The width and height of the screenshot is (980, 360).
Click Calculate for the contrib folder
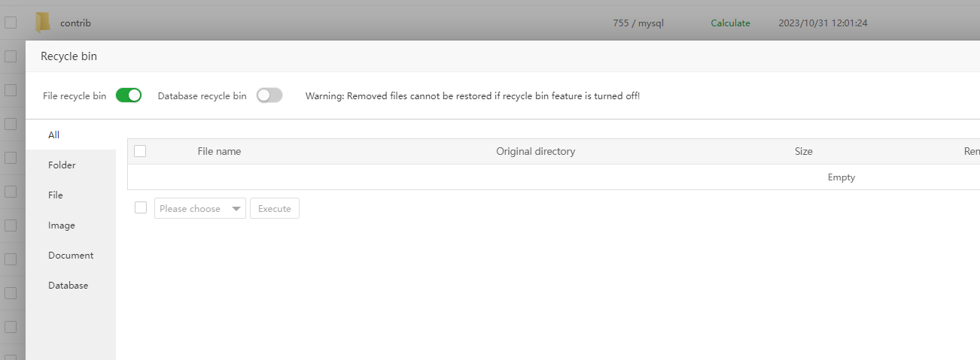click(x=730, y=23)
